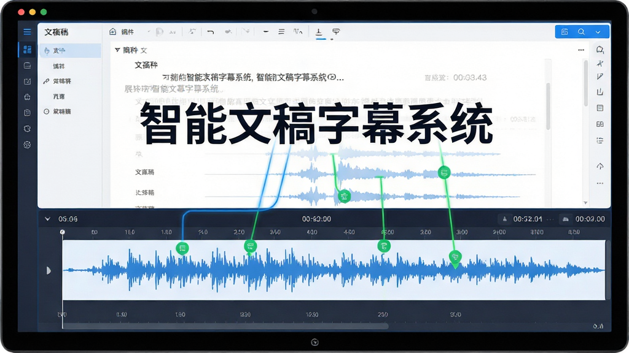Viewport: 629px width, 353px height.
Task: Click the playhead handle at the ruler start
Action: (62, 232)
